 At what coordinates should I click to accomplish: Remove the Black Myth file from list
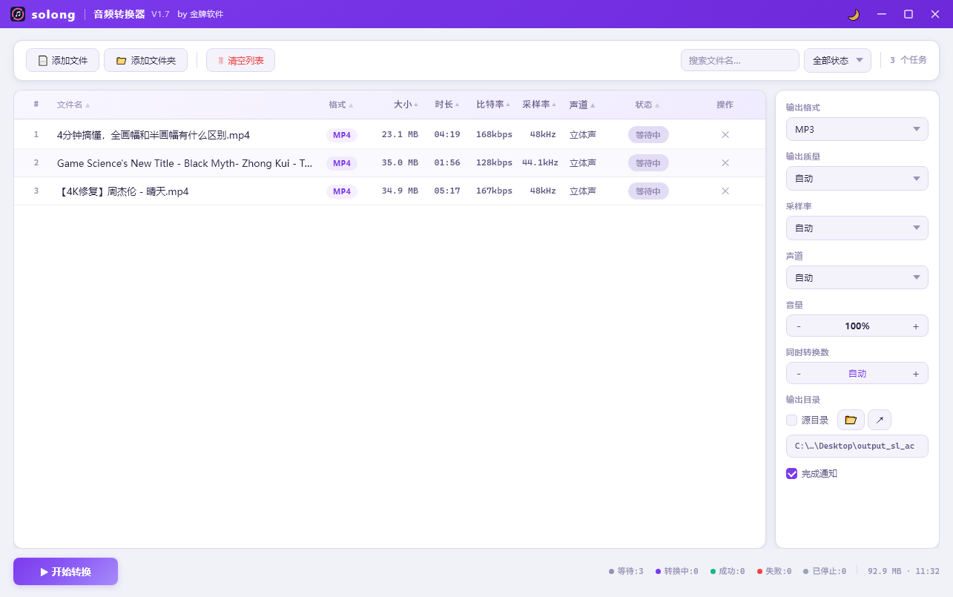click(725, 163)
